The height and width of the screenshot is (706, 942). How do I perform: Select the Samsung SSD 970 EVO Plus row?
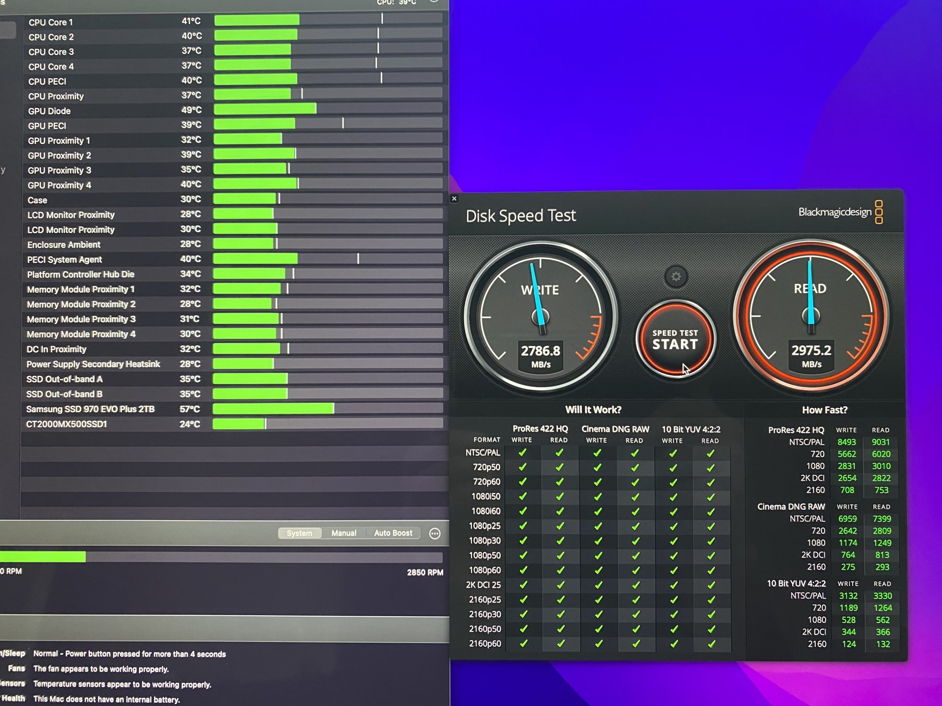90,409
